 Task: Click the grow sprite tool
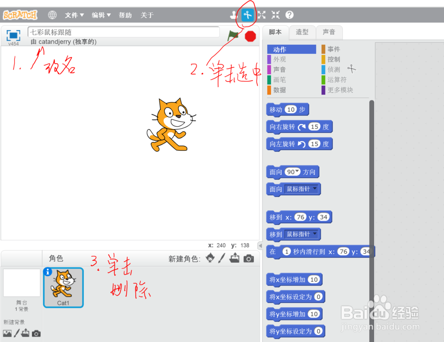pyautogui.click(x=262, y=15)
